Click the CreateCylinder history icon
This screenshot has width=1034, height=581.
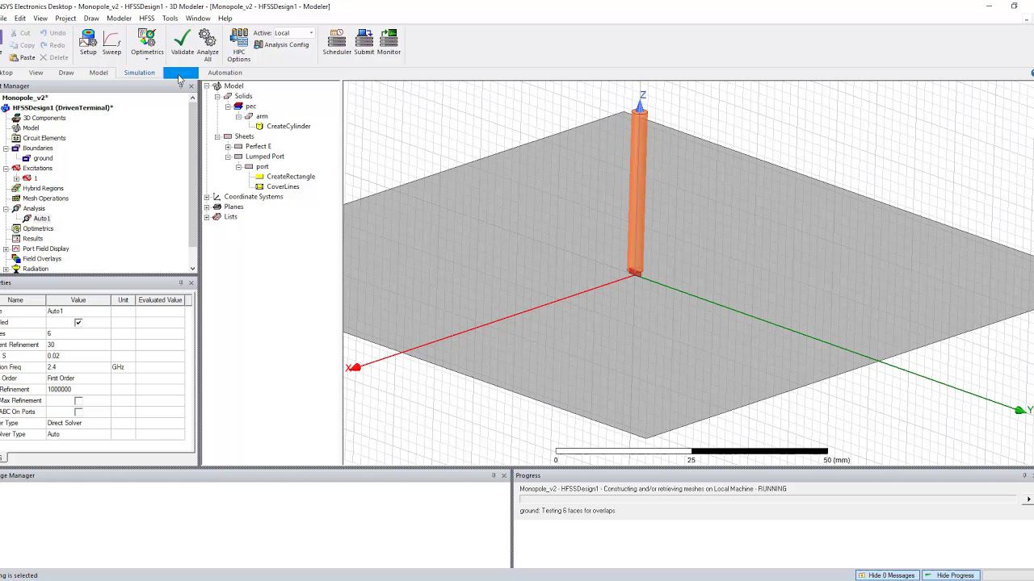point(259,126)
